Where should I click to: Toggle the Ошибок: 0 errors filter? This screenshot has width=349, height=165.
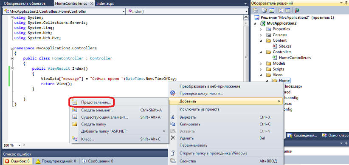17,161
